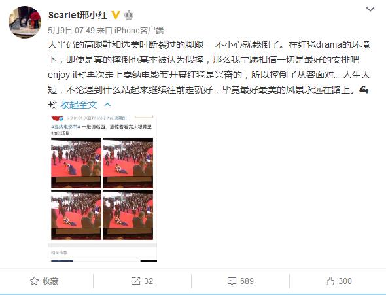
Task: Open Scarlet邢小红 profile name link
Action: (x=78, y=15)
